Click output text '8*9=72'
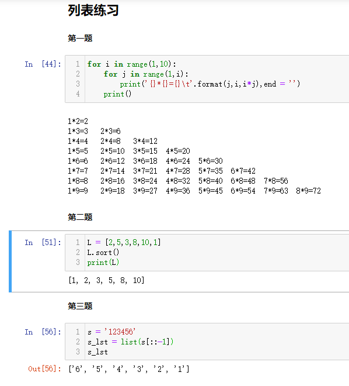This screenshot has height=386, width=349. (309, 191)
